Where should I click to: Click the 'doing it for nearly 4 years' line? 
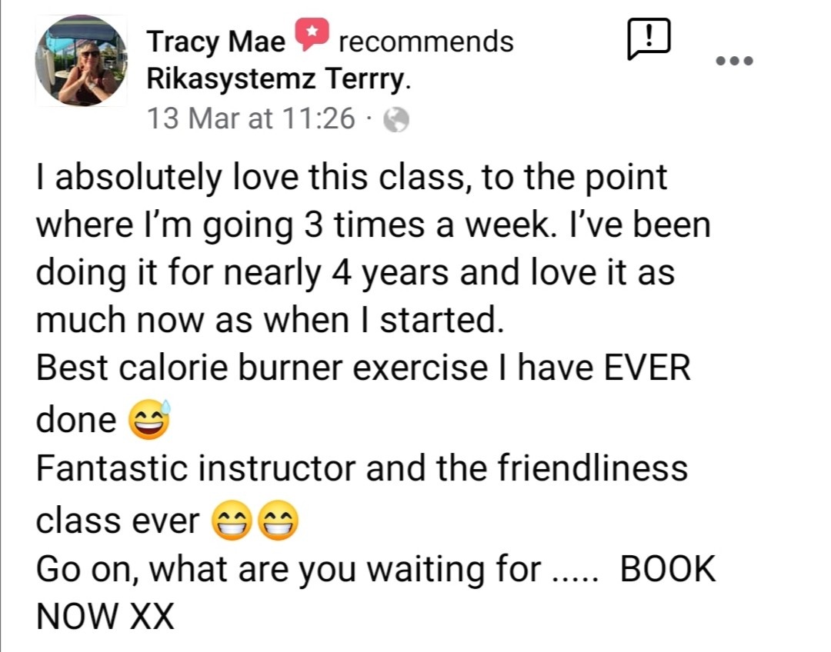(x=355, y=272)
